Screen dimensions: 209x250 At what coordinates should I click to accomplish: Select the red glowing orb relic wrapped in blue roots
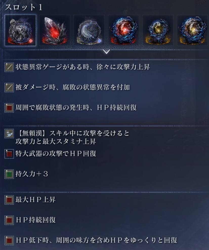coord(123,30)
